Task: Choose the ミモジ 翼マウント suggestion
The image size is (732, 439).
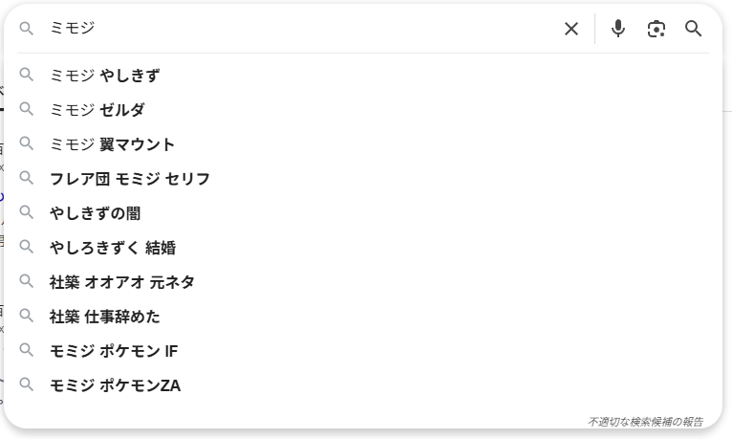Action: click(113, 144)
